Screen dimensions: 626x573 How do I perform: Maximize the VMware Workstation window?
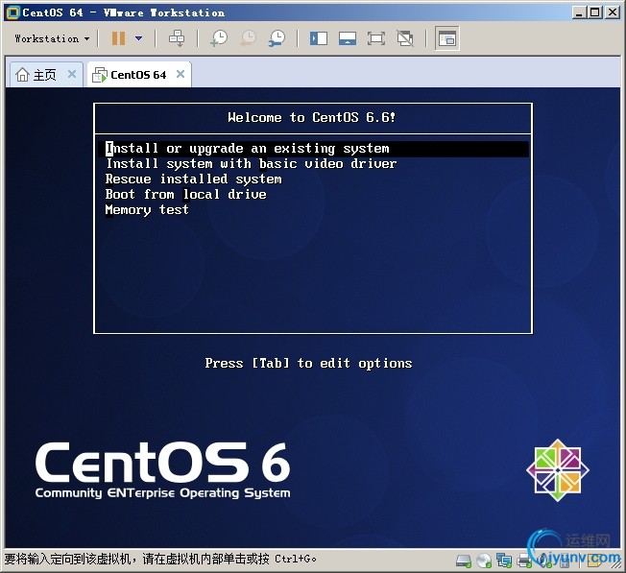click(595, 12)
